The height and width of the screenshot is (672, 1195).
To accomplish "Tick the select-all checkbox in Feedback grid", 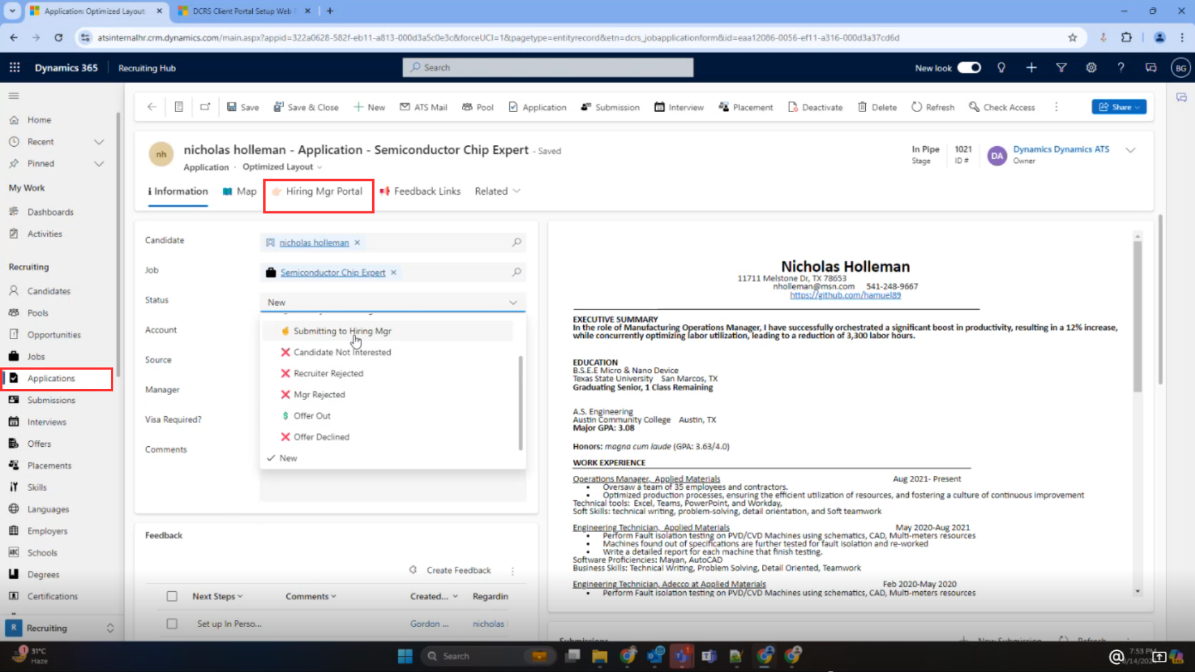I will coord(172,596).
